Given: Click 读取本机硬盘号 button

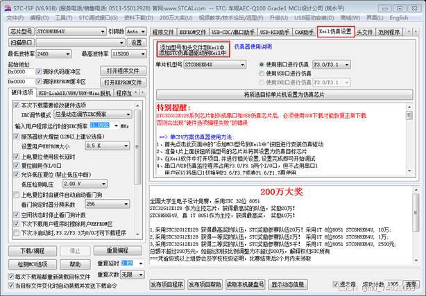Looking at the screenshot, I should [x=245, y=284].
